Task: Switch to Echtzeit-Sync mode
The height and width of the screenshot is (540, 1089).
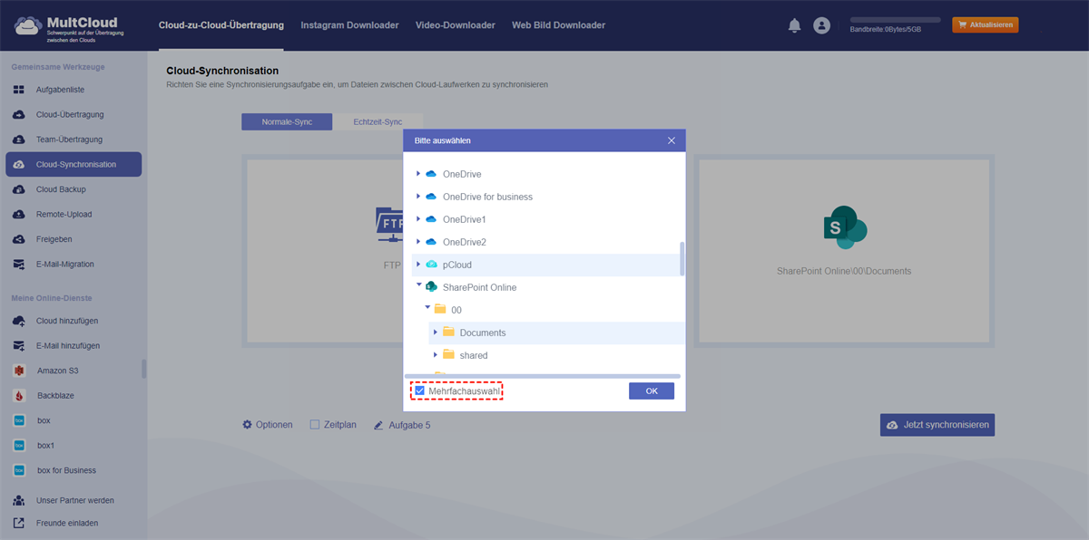Action: [378, 121]
